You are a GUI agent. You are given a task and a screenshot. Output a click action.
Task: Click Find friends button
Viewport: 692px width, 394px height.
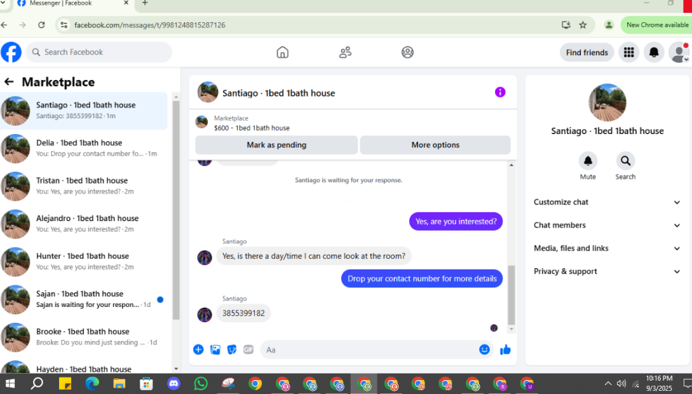[x=587, y=53]
